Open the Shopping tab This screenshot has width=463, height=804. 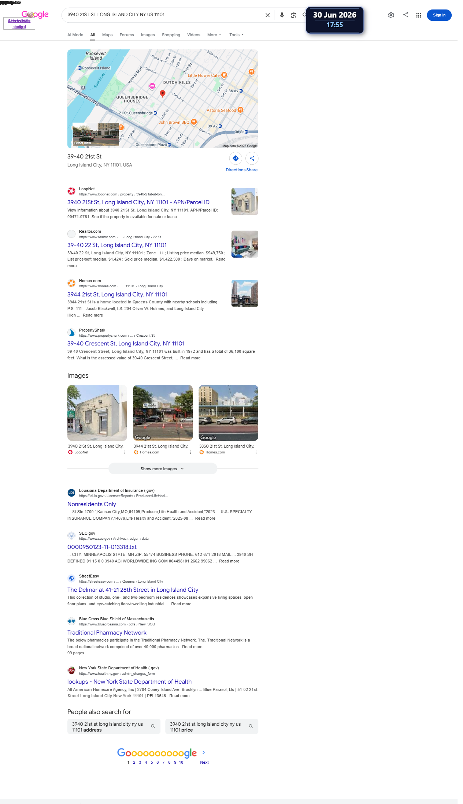[x=171, y=35]
